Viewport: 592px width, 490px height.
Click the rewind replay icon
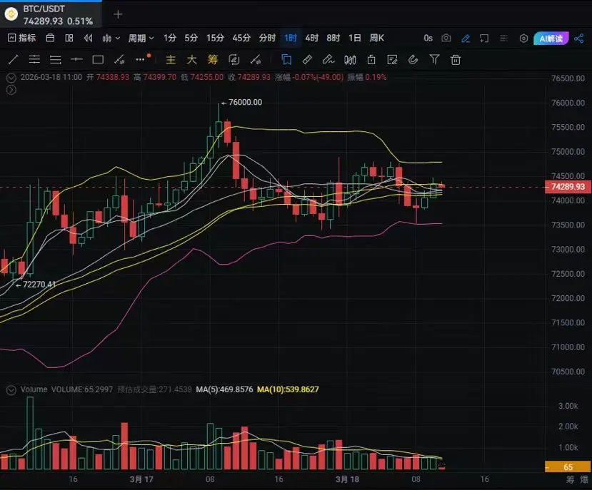click(x=89, y=38)
